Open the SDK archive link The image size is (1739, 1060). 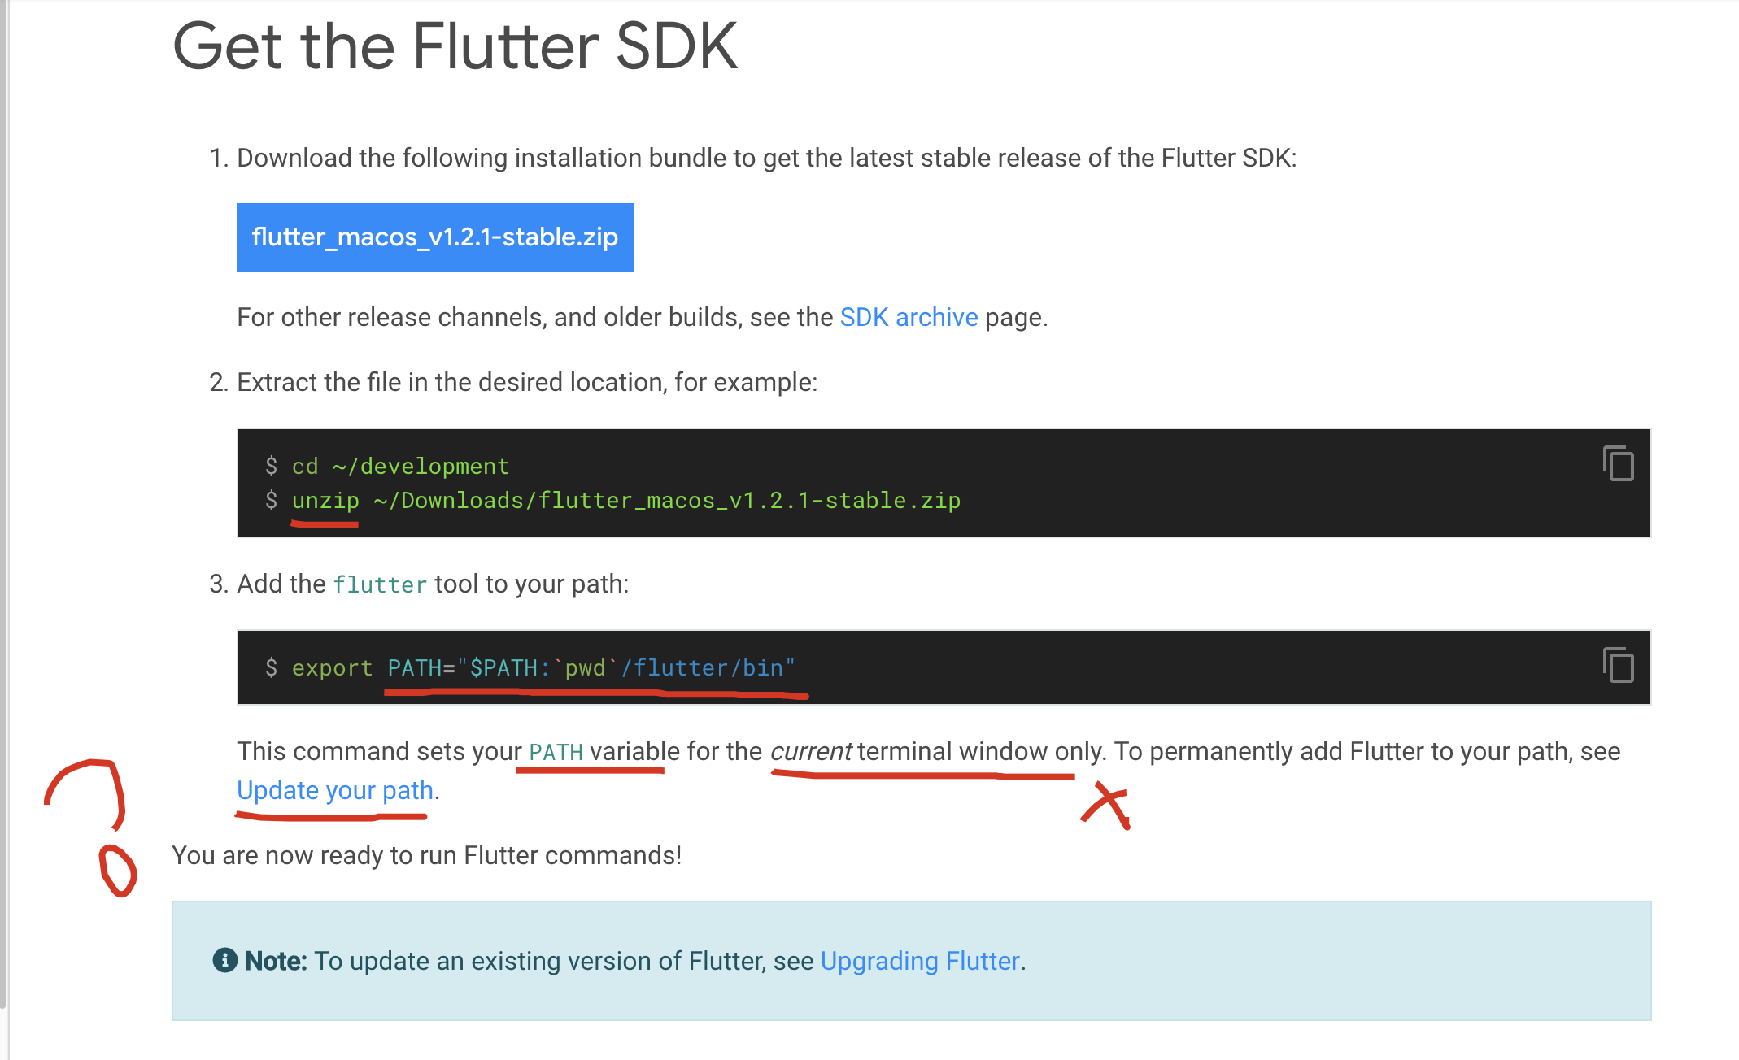click(x=909, y=317)
